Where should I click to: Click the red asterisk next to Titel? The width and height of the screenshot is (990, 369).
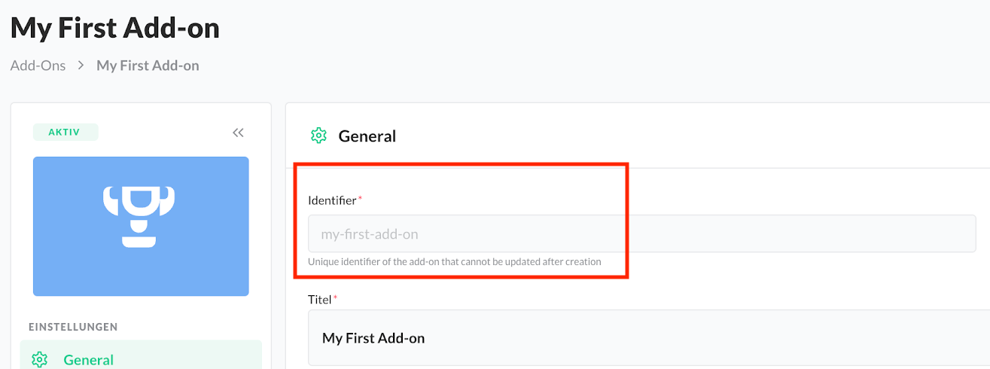(x=336, y=298)
